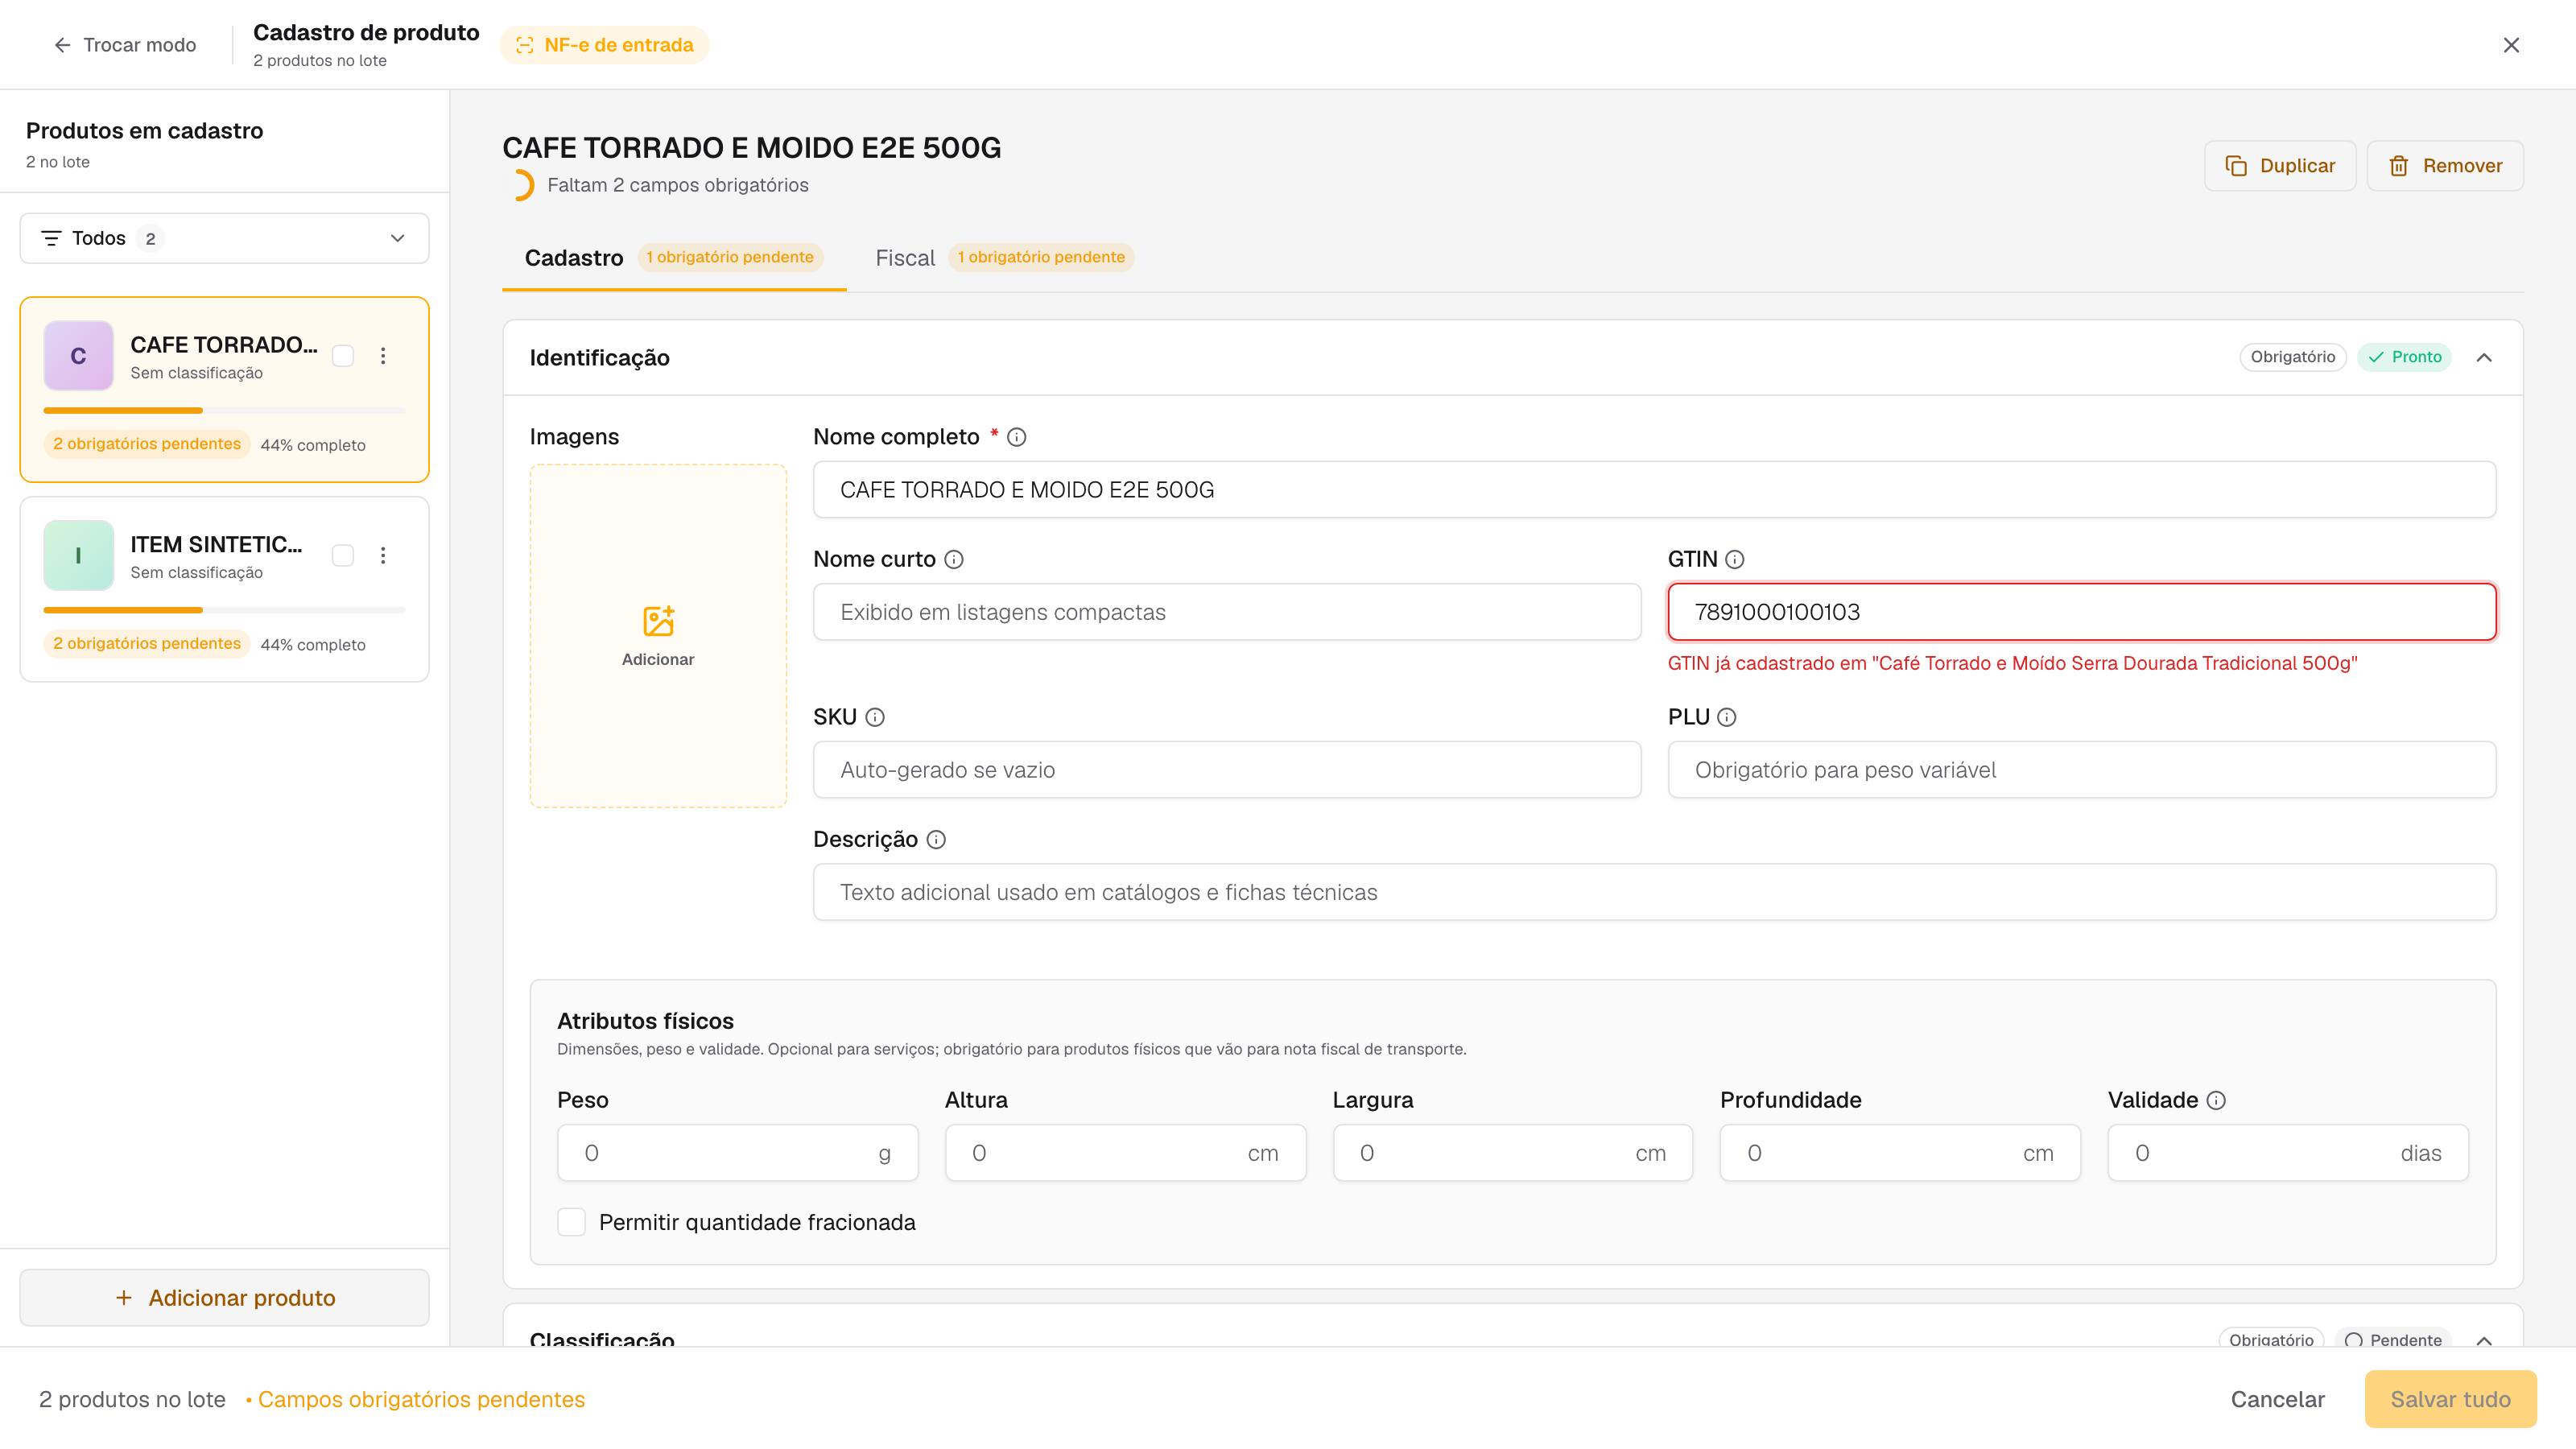Click the scan icon in NF-e de entrada
Image resolution: width=2576 pixels, height=1449 pixels.
[x=524, y=45]
